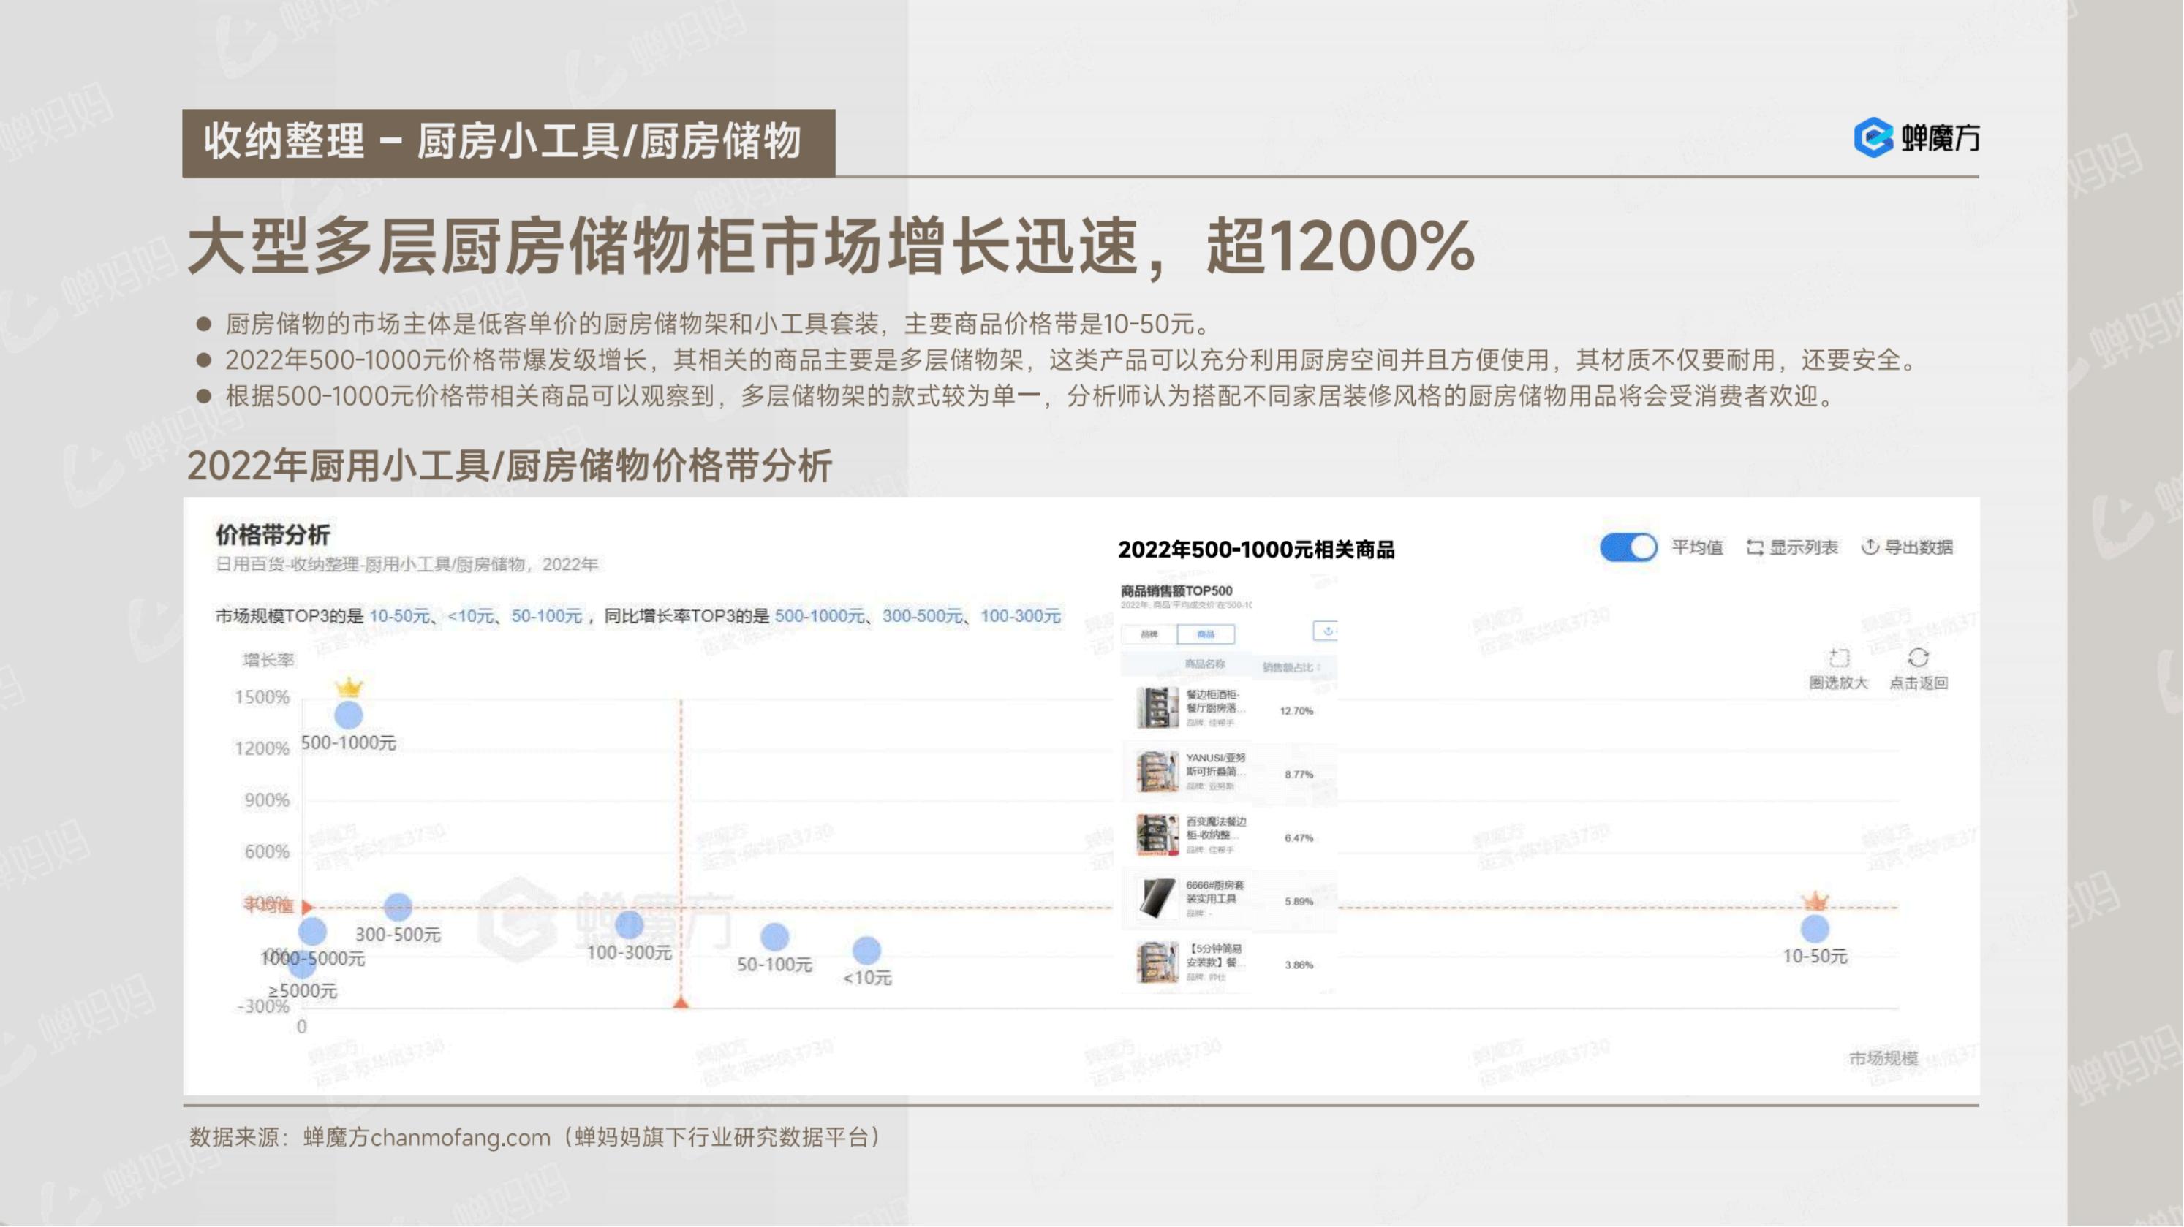Screen dimensions: 2184x1227
Task: Click the blue 500-1000元 link in summary
Action: click(x=819, y=616)
